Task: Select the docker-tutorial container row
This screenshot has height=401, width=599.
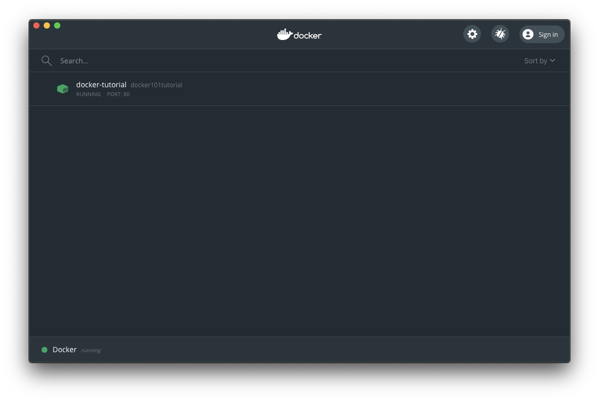Action: (x=299, y=88)
